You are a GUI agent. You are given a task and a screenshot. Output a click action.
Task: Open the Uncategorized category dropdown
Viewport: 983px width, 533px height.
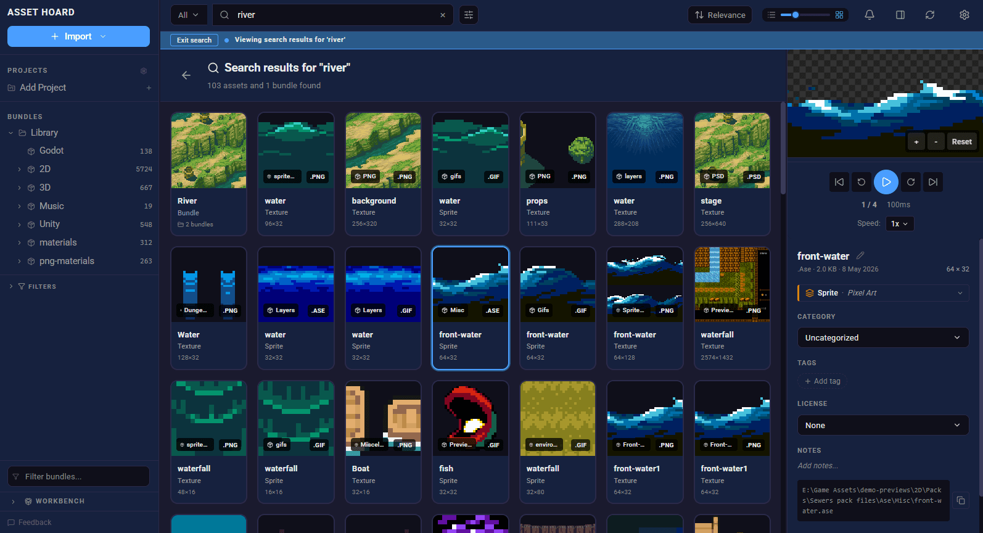[x=883, y=337]
